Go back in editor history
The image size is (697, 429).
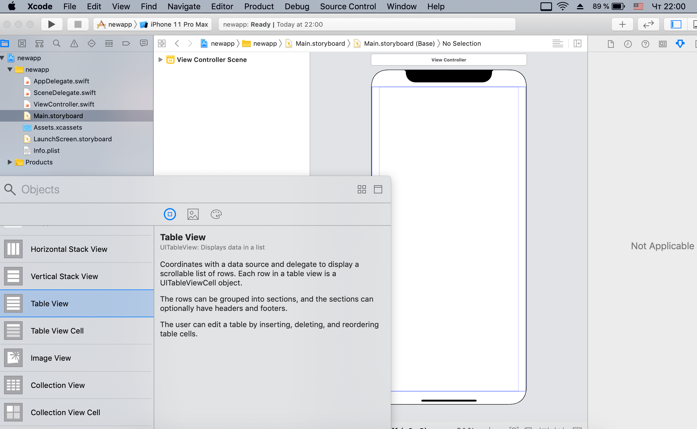point(177,44)
